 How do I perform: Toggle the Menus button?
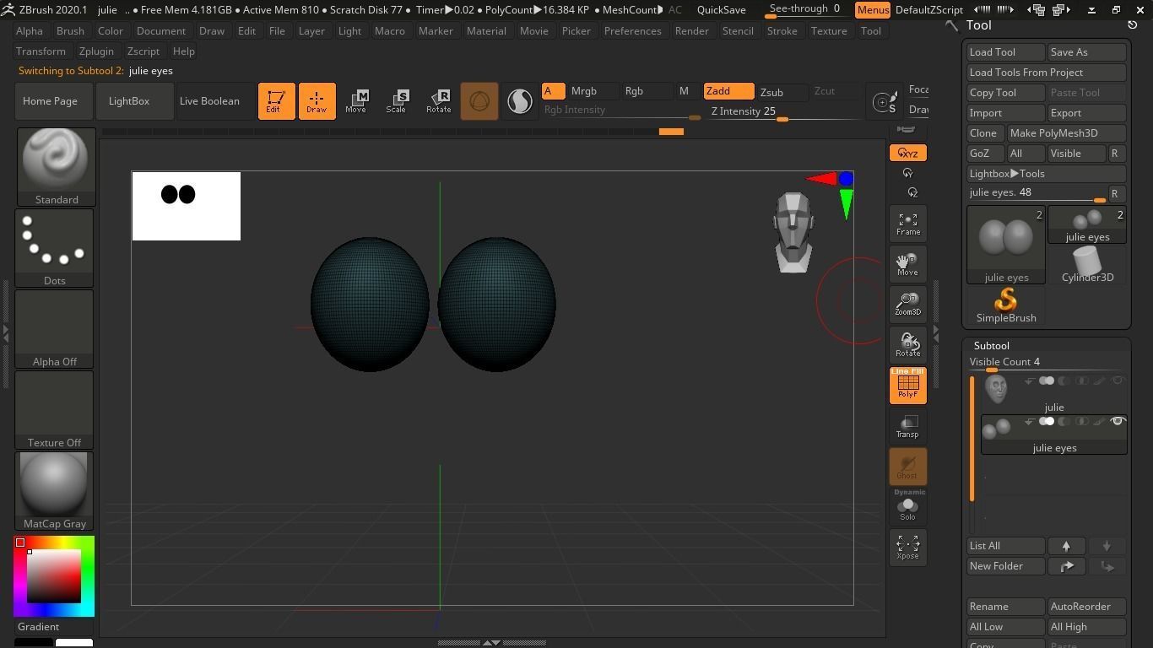point(872,10)
